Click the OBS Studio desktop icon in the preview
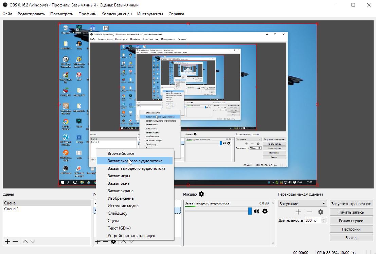Image resolution: width=376 pixels, height=254 pixels. tap(66, 170)
